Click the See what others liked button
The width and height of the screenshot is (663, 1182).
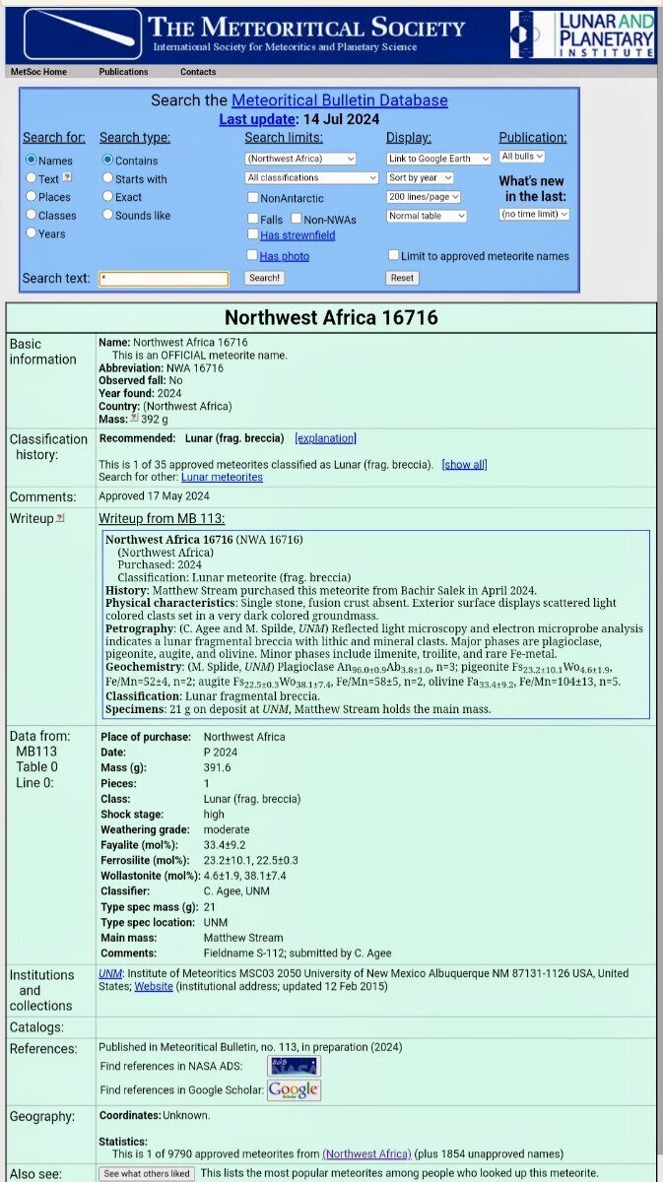click(147, 1173)
